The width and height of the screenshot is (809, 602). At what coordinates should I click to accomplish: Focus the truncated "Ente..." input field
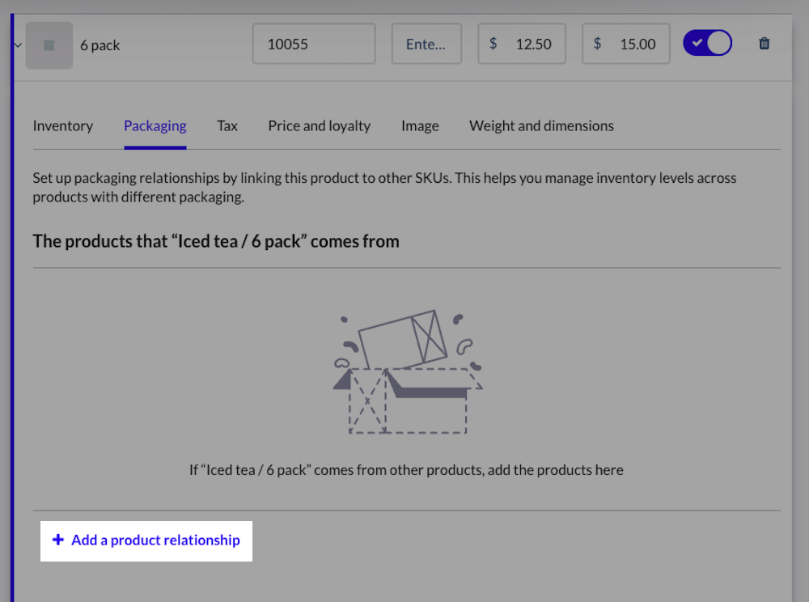(x=426, y=44)
